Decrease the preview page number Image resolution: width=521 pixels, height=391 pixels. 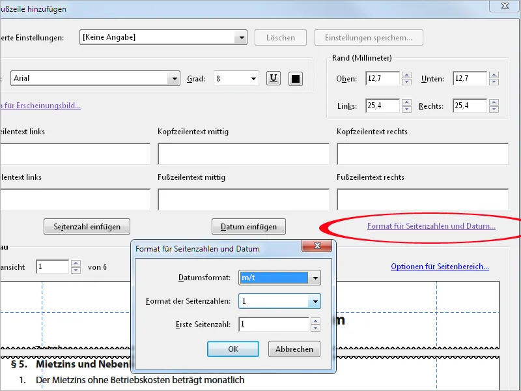point(76,270)
